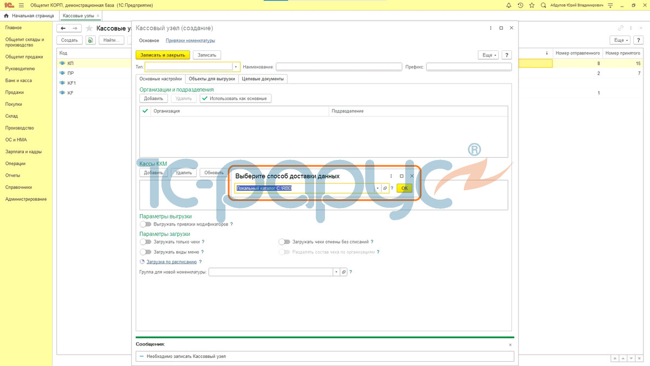Open favorites star icon in title bar
The width and height of the screenshot is (650, 366).
coord(532,5)
